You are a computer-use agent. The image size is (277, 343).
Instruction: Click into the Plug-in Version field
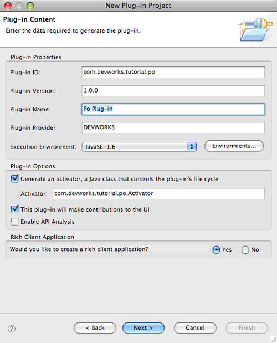tap(173, 90)
